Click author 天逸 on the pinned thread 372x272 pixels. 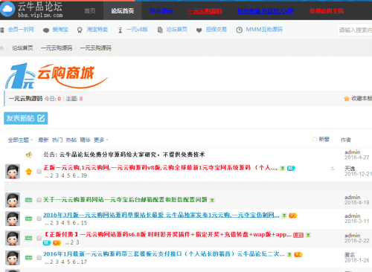coord(350,169)
